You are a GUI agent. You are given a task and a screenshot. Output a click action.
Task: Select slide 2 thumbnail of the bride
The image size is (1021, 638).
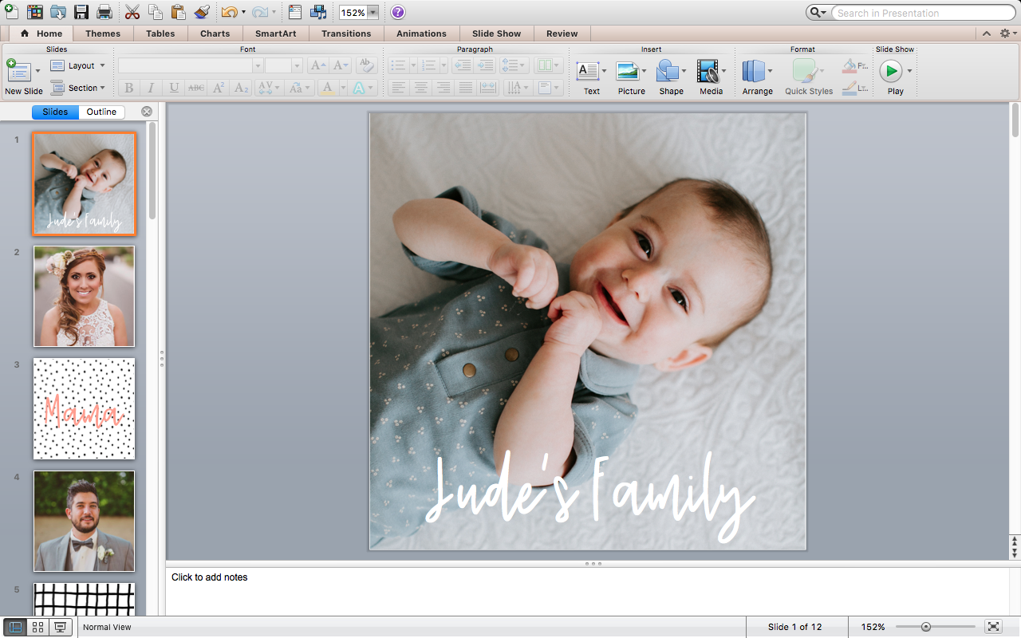click(84, 296)
